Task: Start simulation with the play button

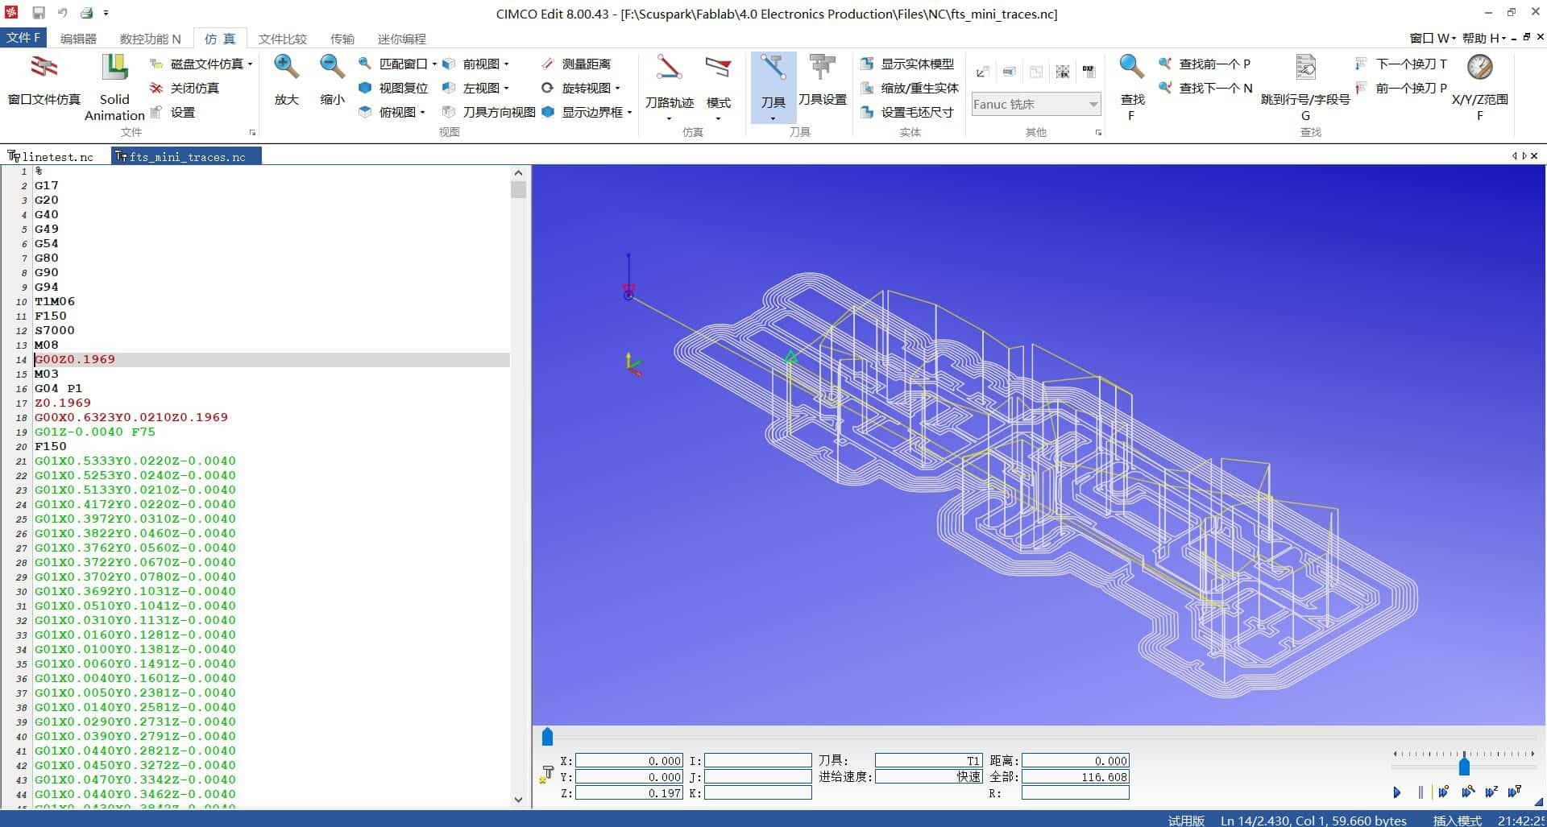Action: point(1396,792)
